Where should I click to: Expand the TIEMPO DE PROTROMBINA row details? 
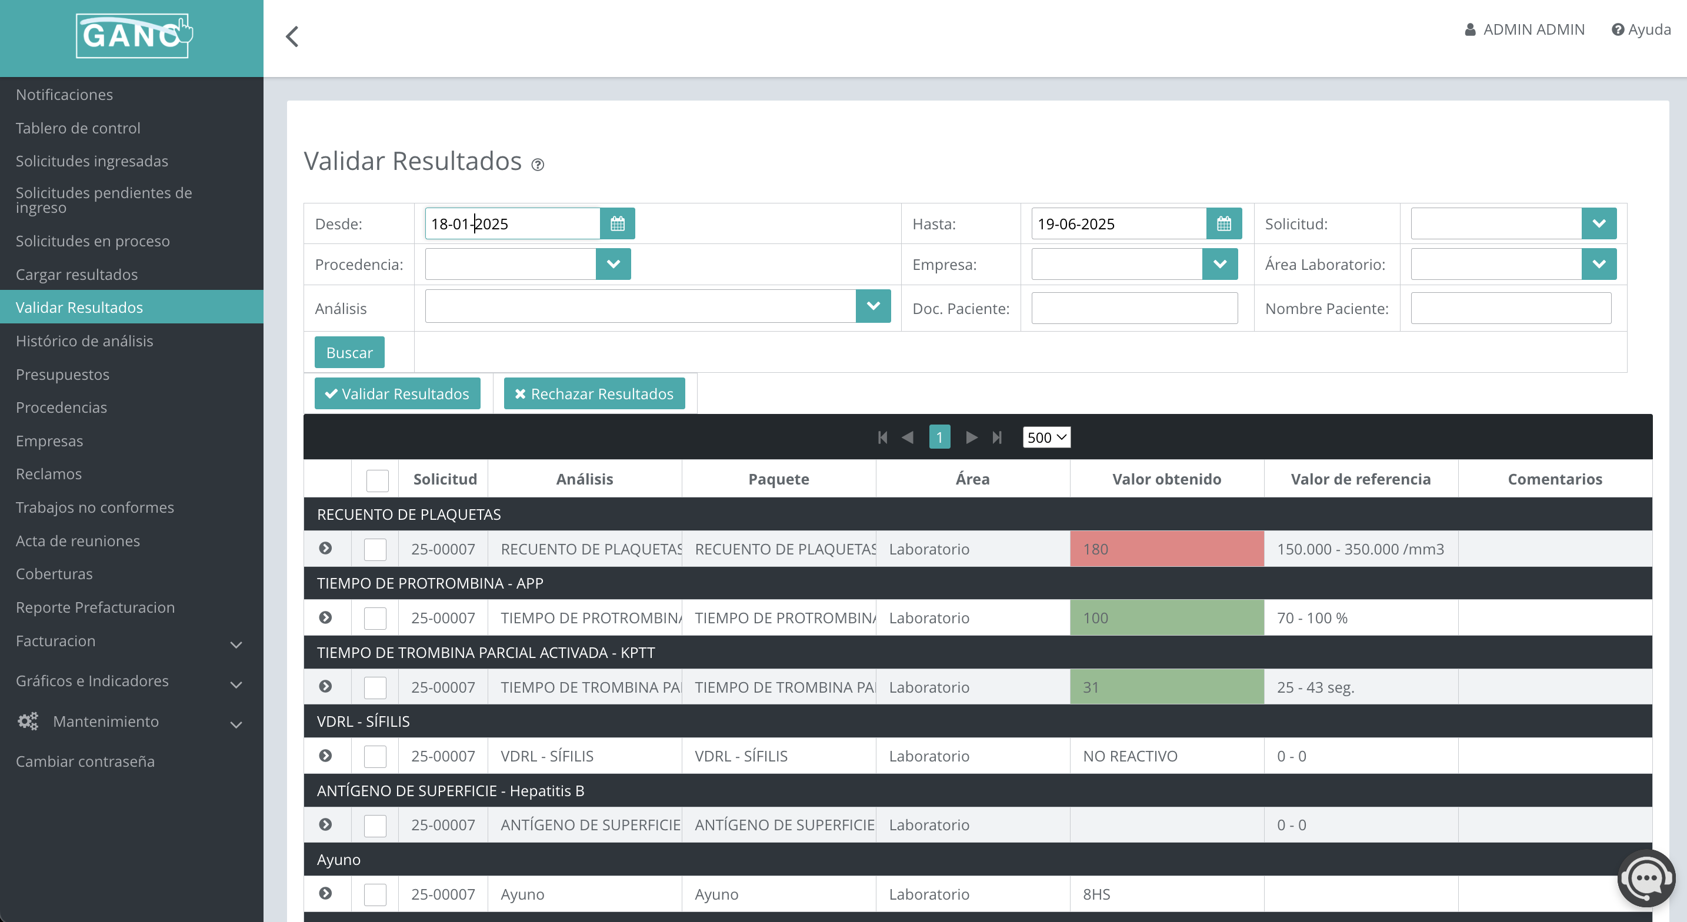pos(326,617)
